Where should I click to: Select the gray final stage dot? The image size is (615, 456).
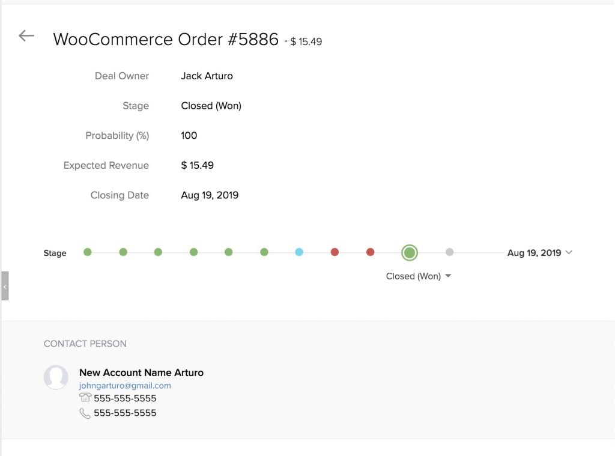[449, 252]
